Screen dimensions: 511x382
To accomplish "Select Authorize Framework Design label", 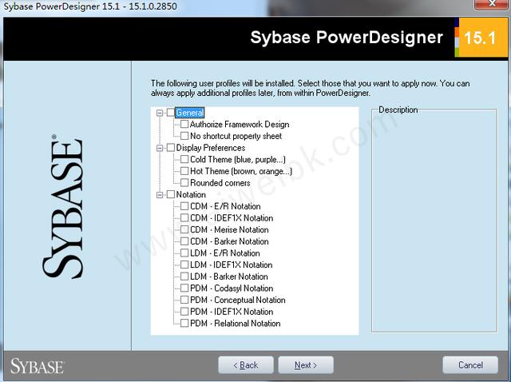I will tap(240, 125).
